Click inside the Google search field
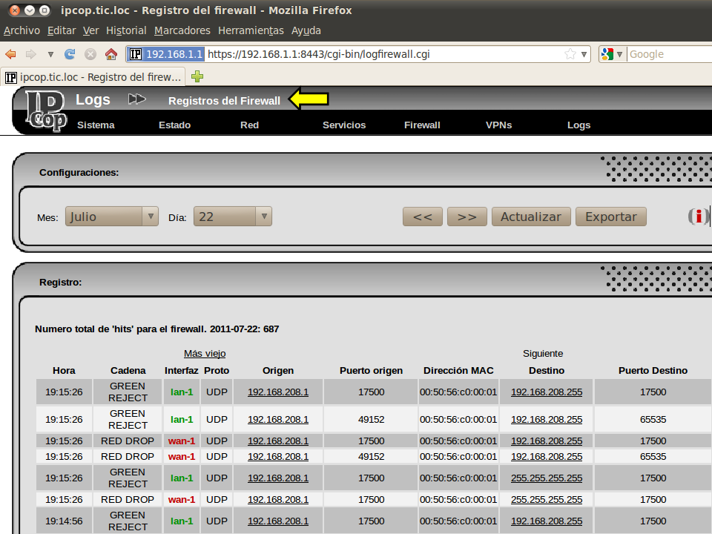This screenshot has height=534, width=712. click(667, 54)
